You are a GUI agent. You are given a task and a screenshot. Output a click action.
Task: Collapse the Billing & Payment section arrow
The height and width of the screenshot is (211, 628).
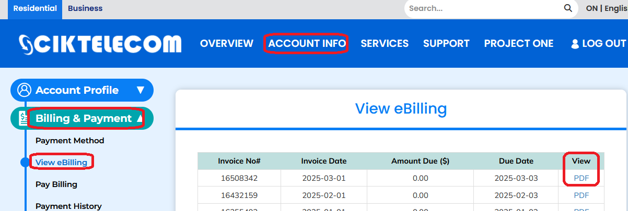click(140, 118)
